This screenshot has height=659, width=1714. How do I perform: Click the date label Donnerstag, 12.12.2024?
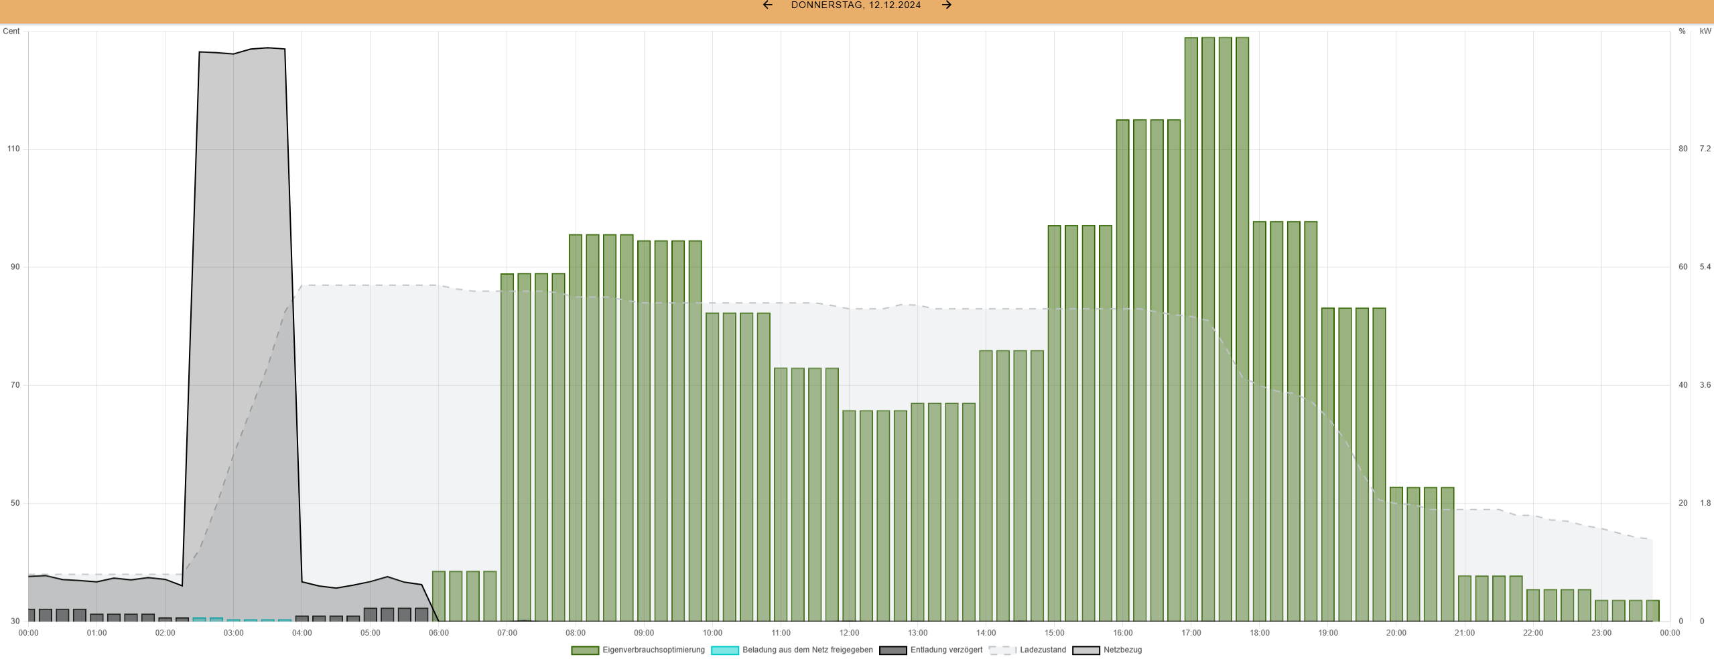click(856, 5)
